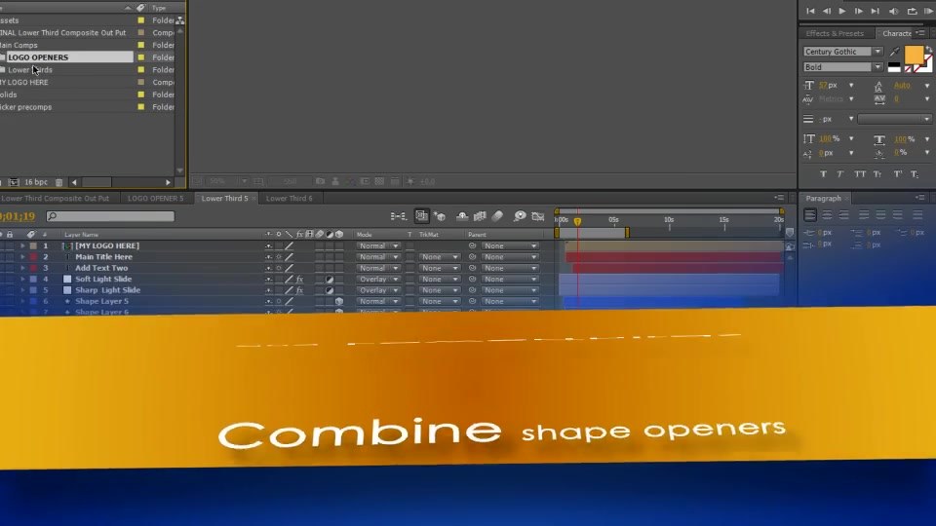Center paragraph text
The height and width of the screenshot is (526, 936).
(x=827, y=214)
